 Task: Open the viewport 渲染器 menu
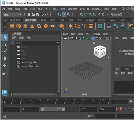click(97, 34)
